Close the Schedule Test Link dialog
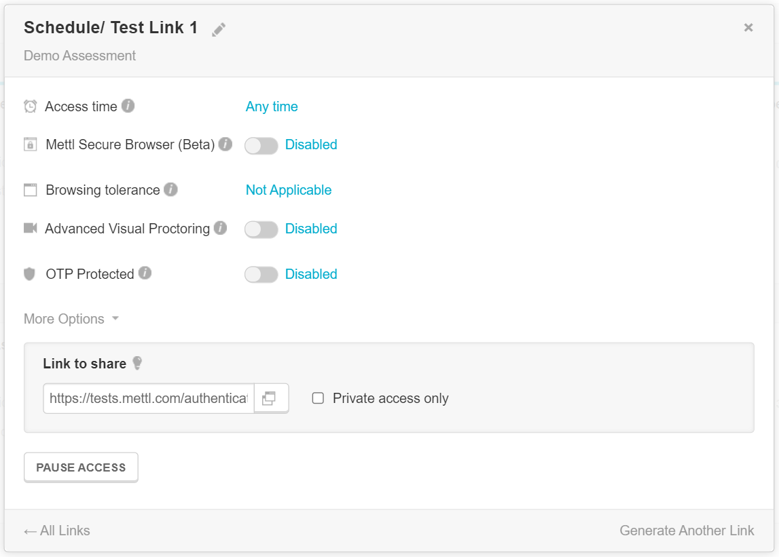Image resolution: width=779 pixels, height=557 pixels. [748, 28]
